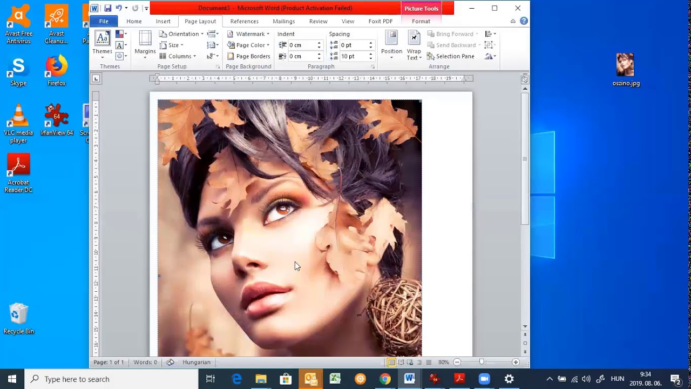Click Page: 1 of 1 status
691x389 pixels.
click(109, 362)
